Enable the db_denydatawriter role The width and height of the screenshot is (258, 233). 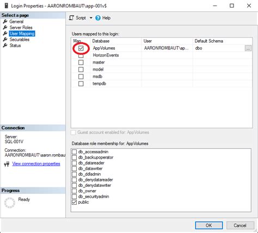pos(74,185)
